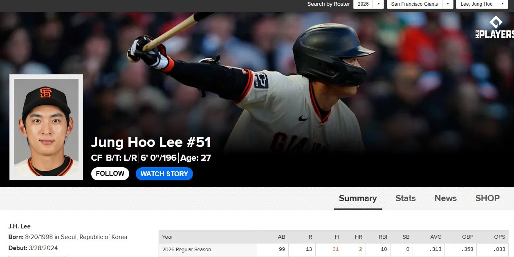
Task: Click the home runs value 2 link
Action: pos(361,249)
